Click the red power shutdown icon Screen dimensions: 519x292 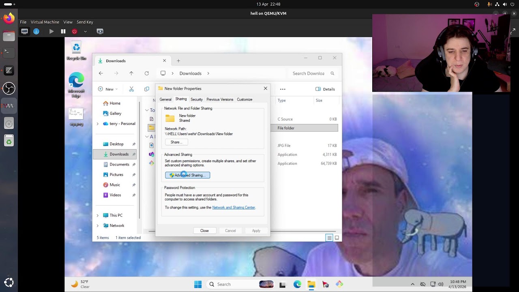(x=74, y=31)
